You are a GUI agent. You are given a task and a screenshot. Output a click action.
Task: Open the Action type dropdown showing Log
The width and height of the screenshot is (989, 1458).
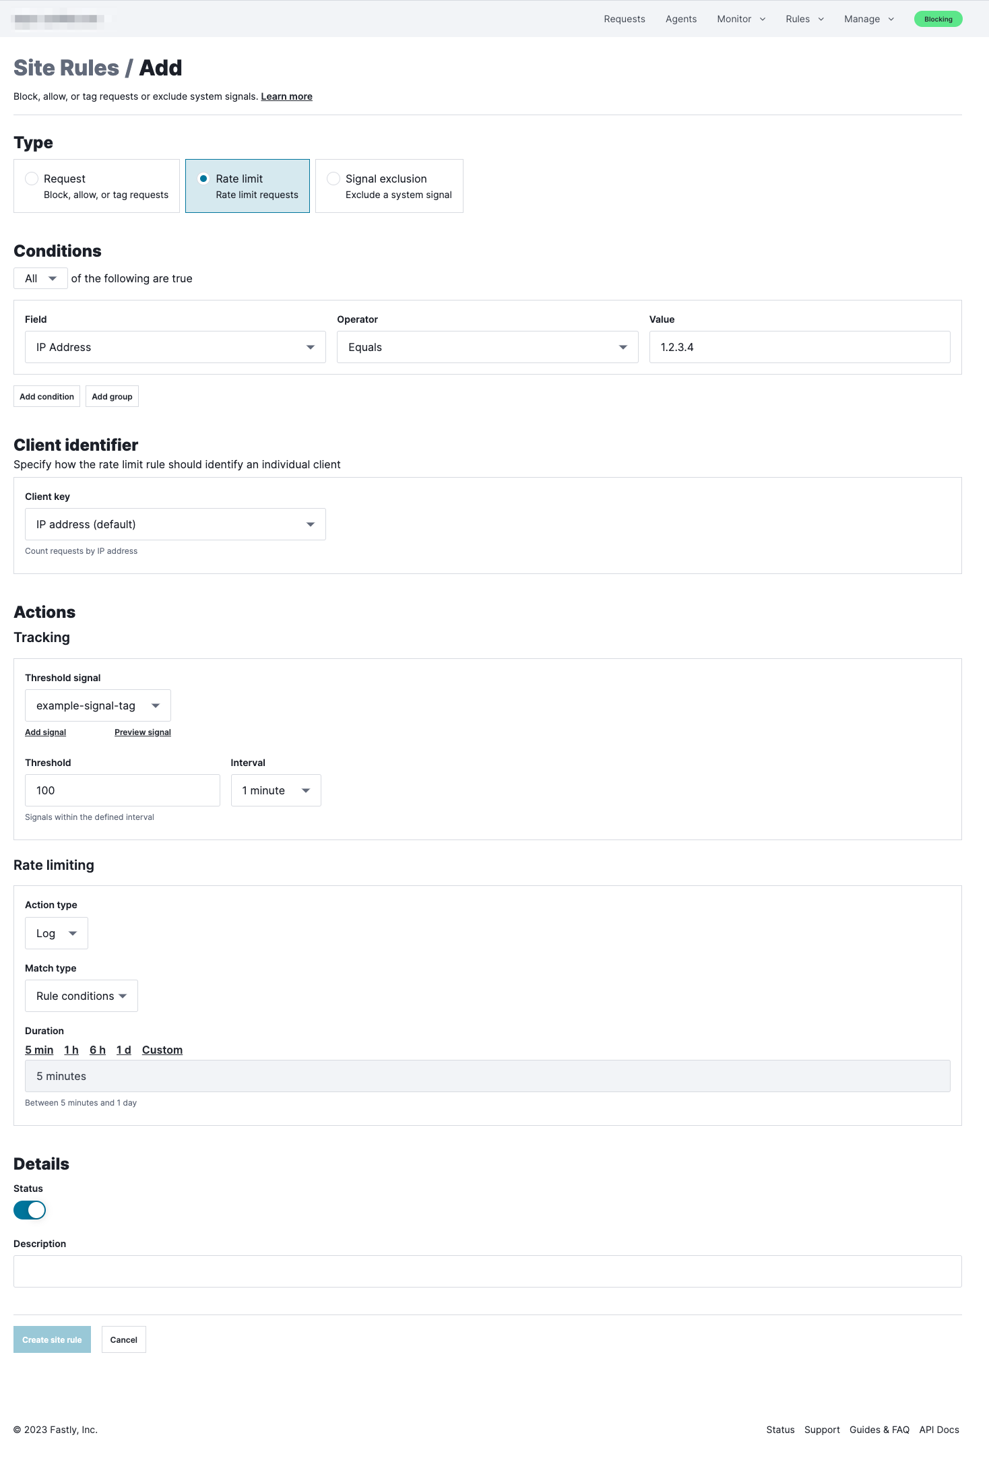pos(57,933)
